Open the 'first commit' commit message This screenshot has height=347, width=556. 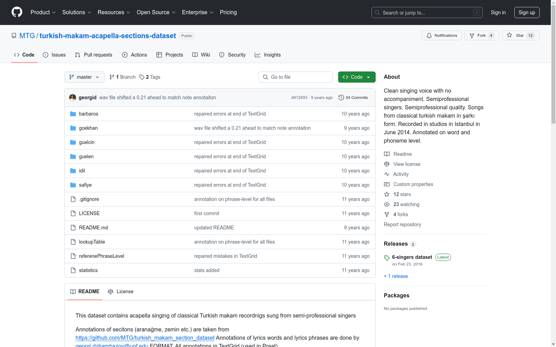tap(207, 213)
